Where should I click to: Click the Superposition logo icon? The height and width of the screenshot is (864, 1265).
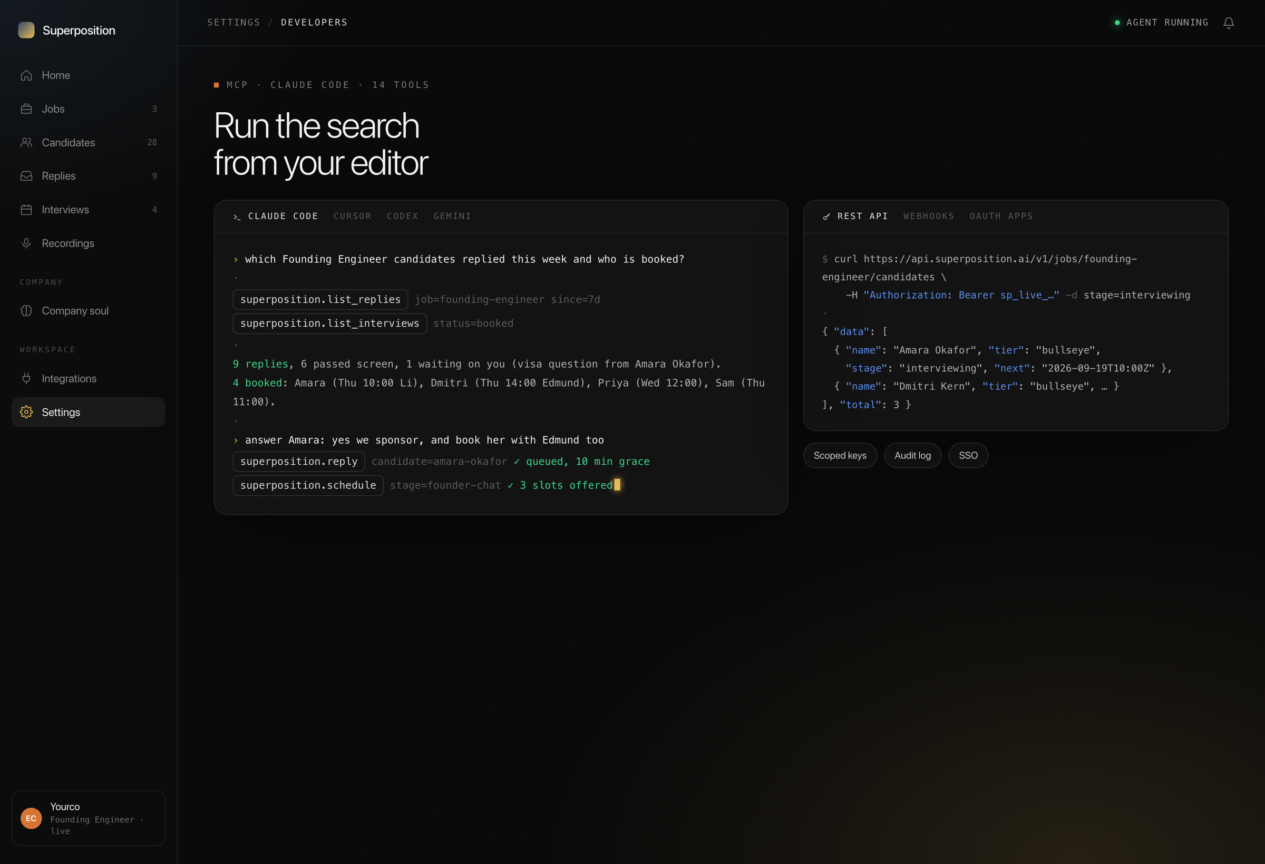26,30
